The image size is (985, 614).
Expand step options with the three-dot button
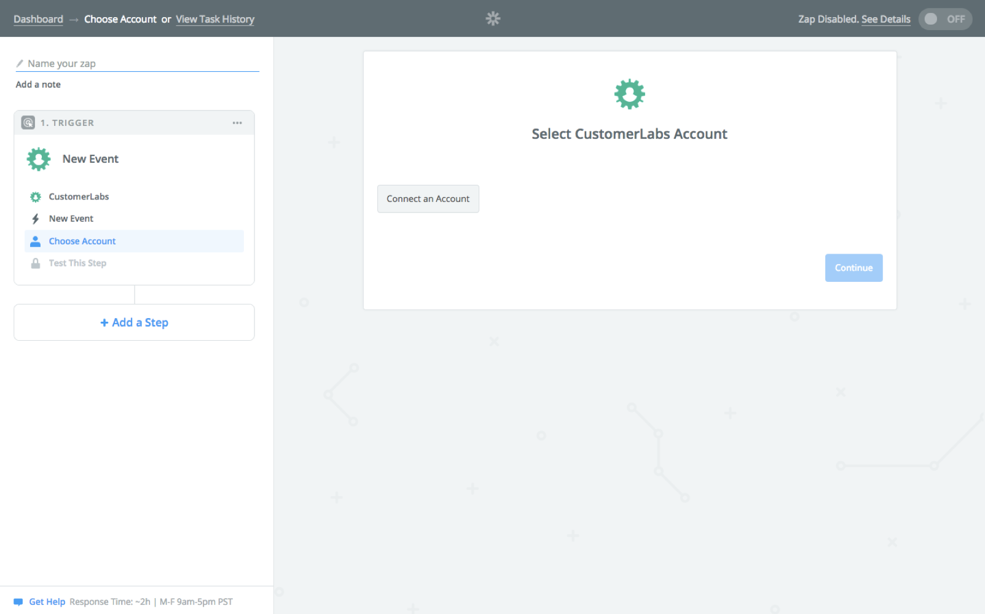click(x=238, y=122)
